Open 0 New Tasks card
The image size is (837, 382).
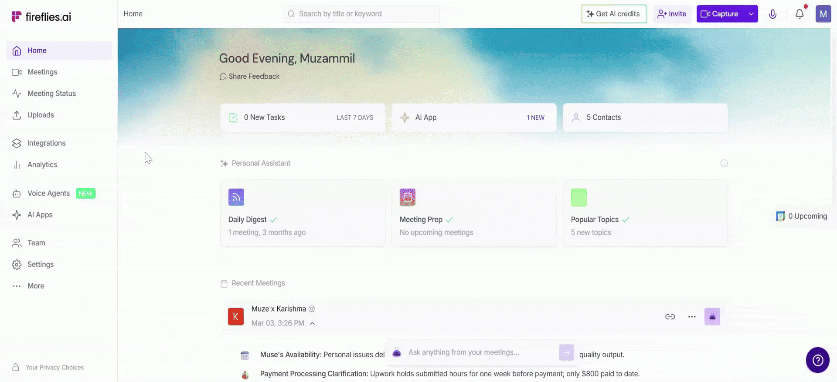pyautogui.click(x=303, y=117)
